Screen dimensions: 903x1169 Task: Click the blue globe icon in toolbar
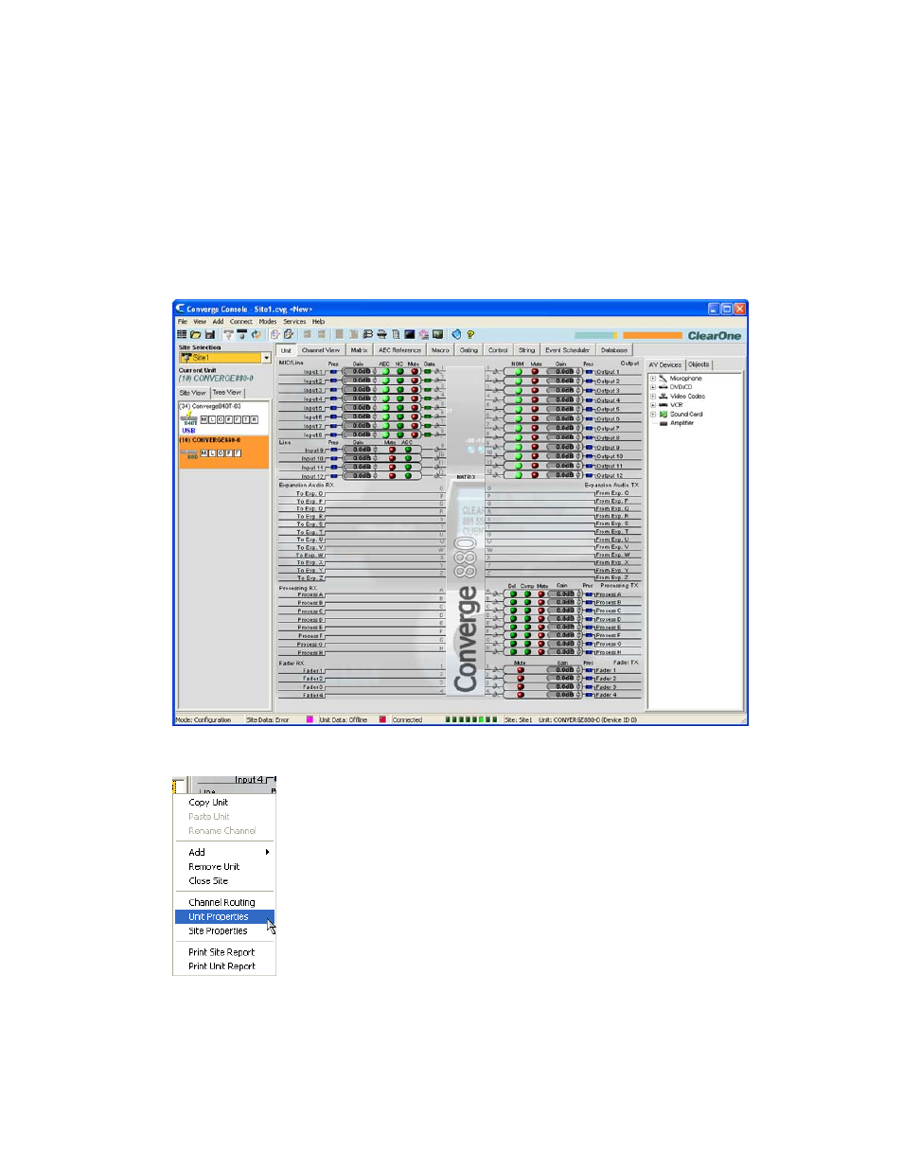click(x=456, y=334)
